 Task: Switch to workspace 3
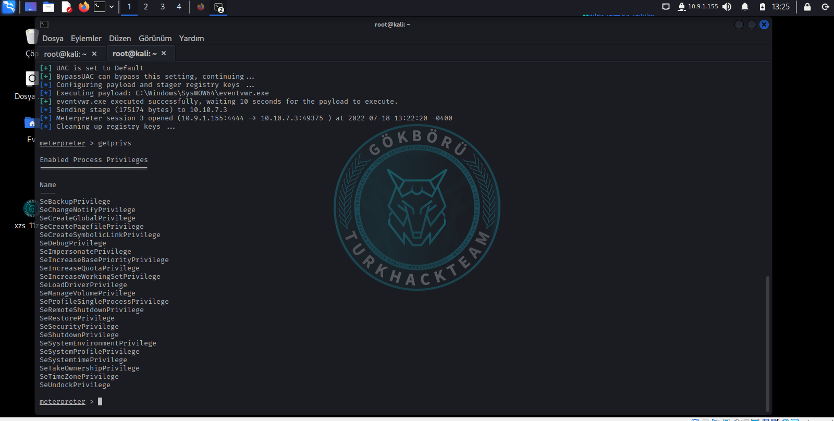click(x=163, y=7)
